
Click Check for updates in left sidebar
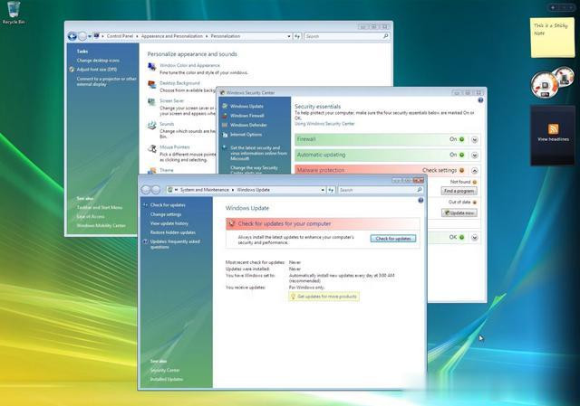tap(168, 205)
